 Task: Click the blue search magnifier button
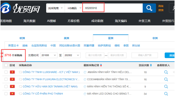(x=149, y=8)
